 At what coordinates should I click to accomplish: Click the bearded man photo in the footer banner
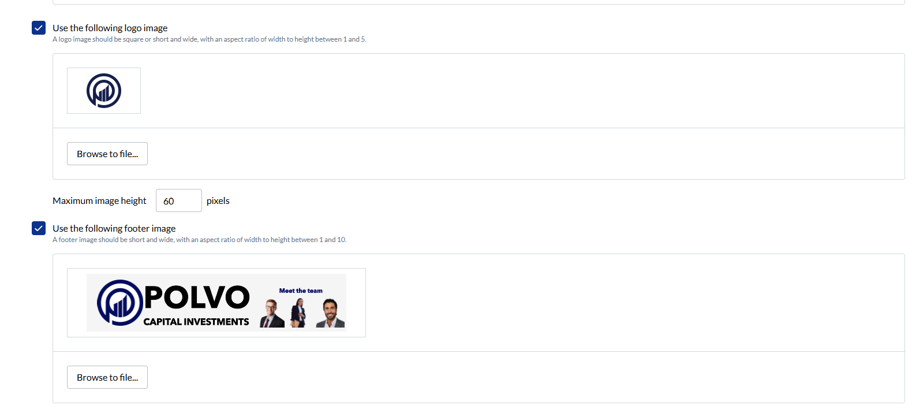[x=330, y=313]
